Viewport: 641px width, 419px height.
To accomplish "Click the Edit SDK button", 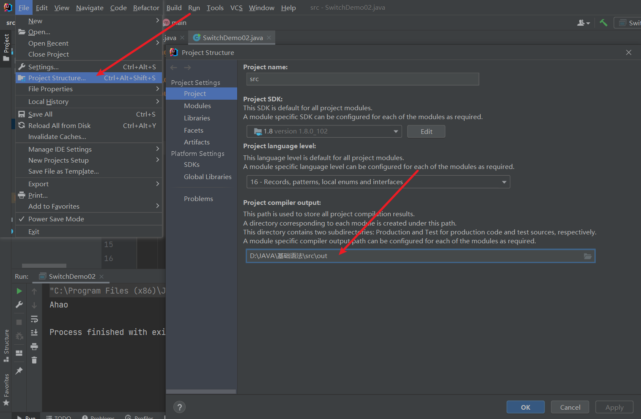I will (426, 131).
